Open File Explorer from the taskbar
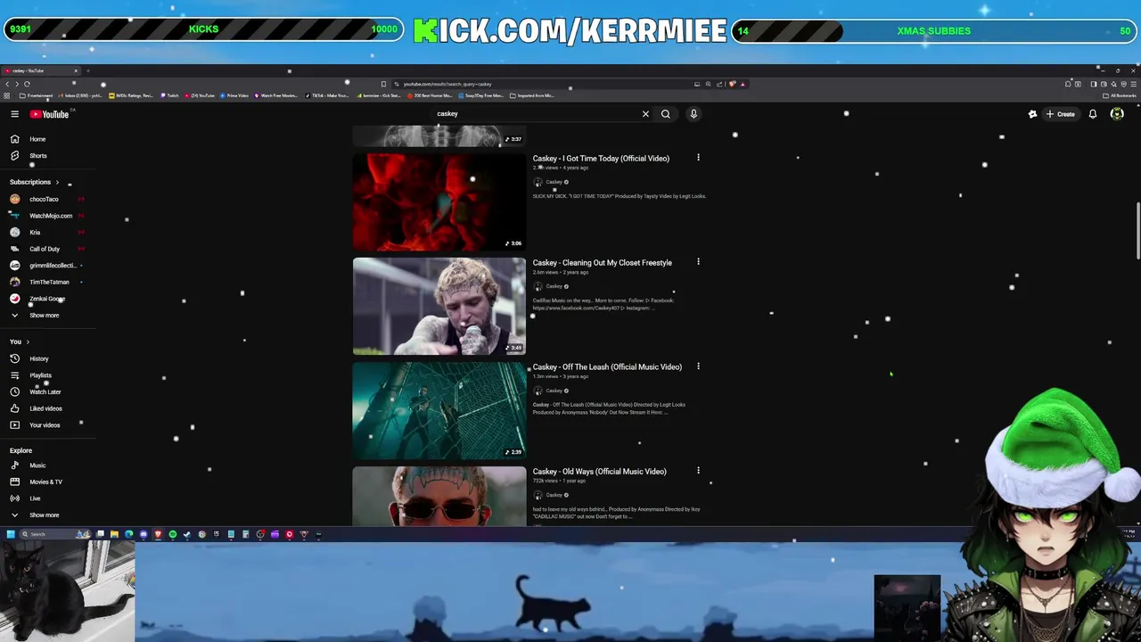The height and width of the screenshot is (642, 1141). coord(114,534)
